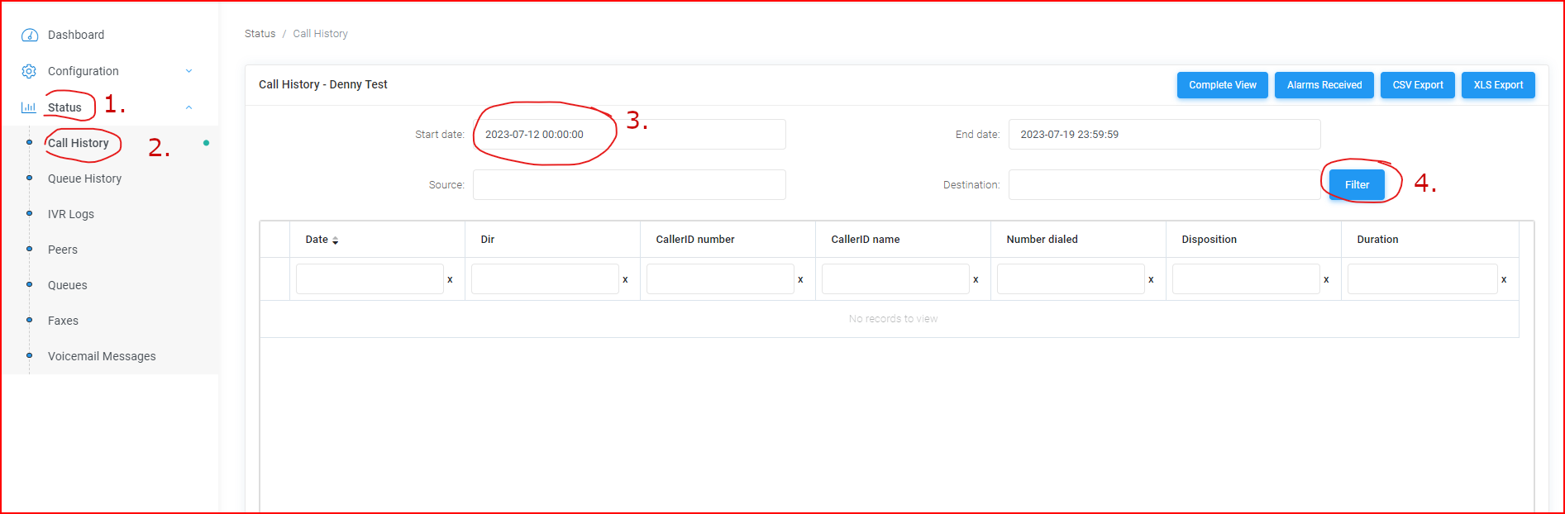Open Queues in the sidebar
This screenshot has width=1565, height=514.
tap(68, 285)
